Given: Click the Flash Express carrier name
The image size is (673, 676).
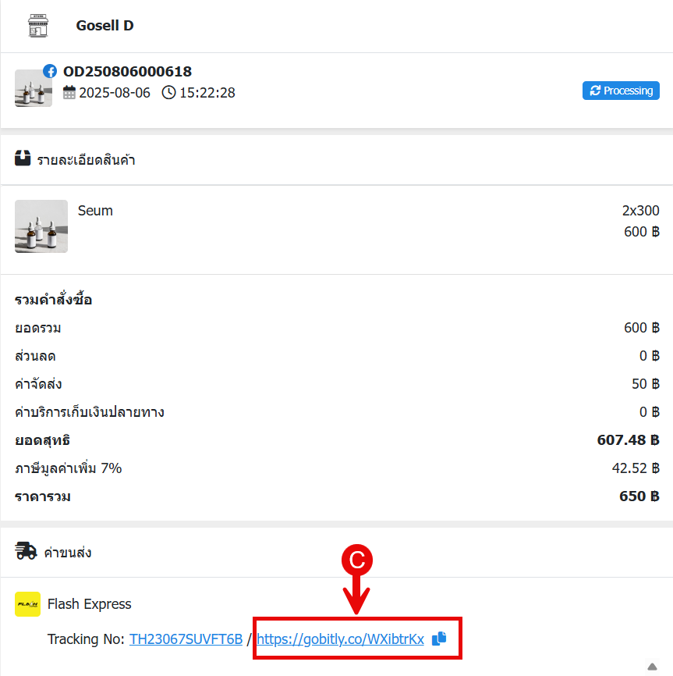Looking at the screenshot, I should 89,604.
